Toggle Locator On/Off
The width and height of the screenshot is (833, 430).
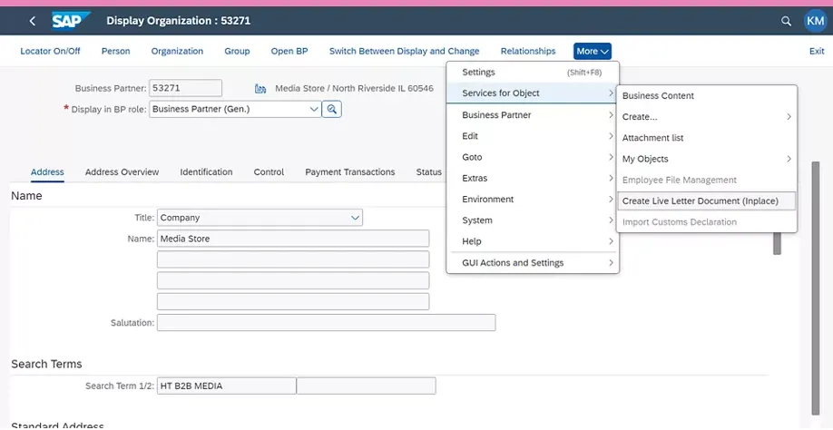50,51
